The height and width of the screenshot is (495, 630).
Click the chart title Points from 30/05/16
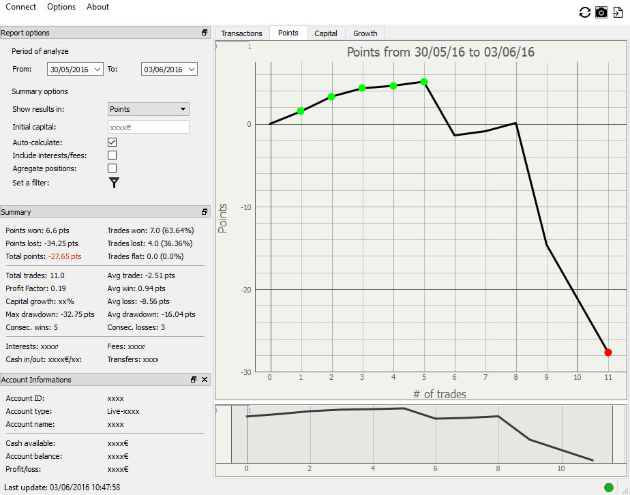[440, 52]
